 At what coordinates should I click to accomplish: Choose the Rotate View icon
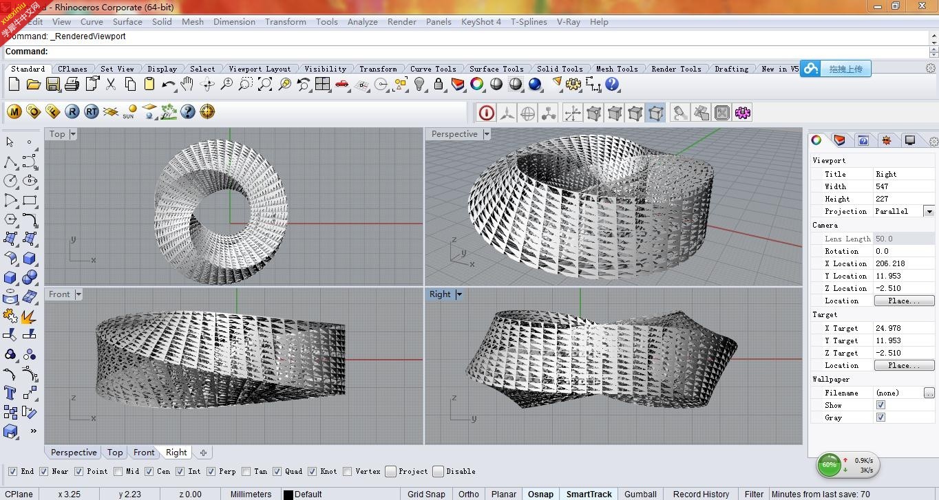pos(207,85)
